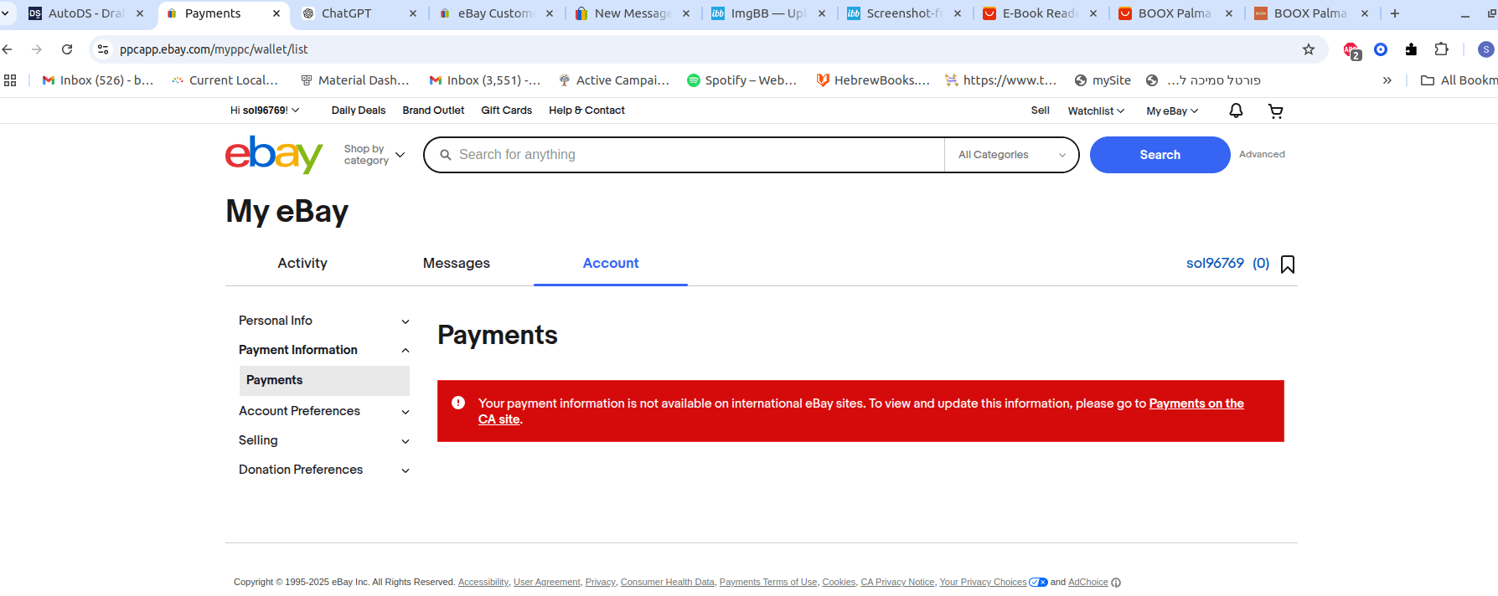Reload the page with the refresh icon
1498x596 pixels.
click(67, 49)
